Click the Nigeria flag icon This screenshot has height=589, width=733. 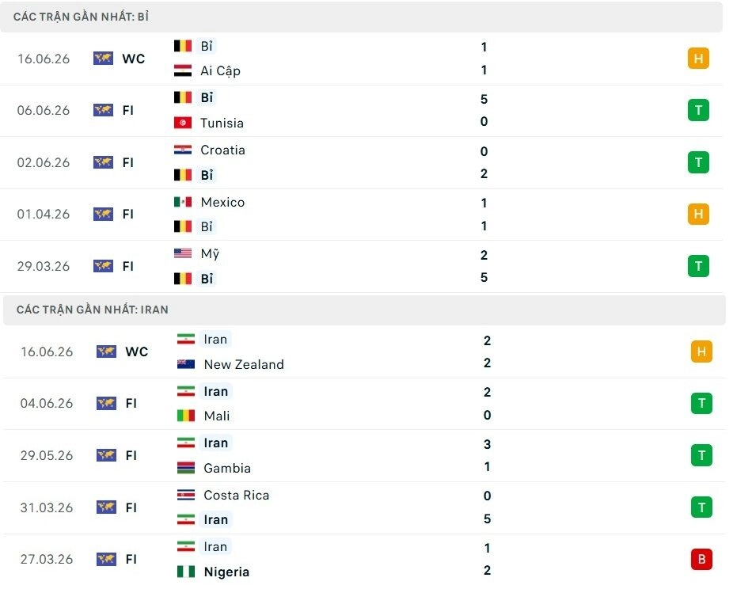click(x=186, y=572)
